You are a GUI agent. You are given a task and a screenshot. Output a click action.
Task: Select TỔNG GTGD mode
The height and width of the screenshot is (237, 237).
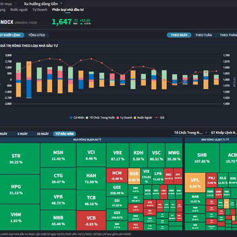point(37,35)
